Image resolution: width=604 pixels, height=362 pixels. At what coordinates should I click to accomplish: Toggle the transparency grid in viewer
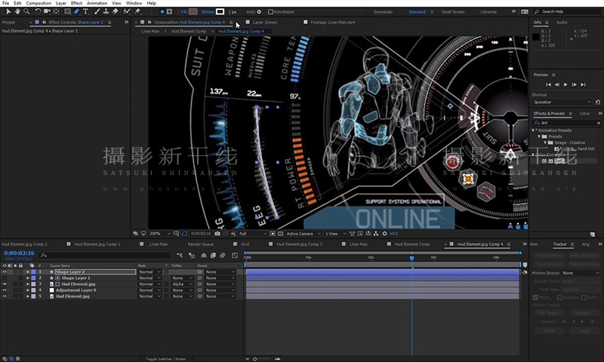tap(280, 234)
